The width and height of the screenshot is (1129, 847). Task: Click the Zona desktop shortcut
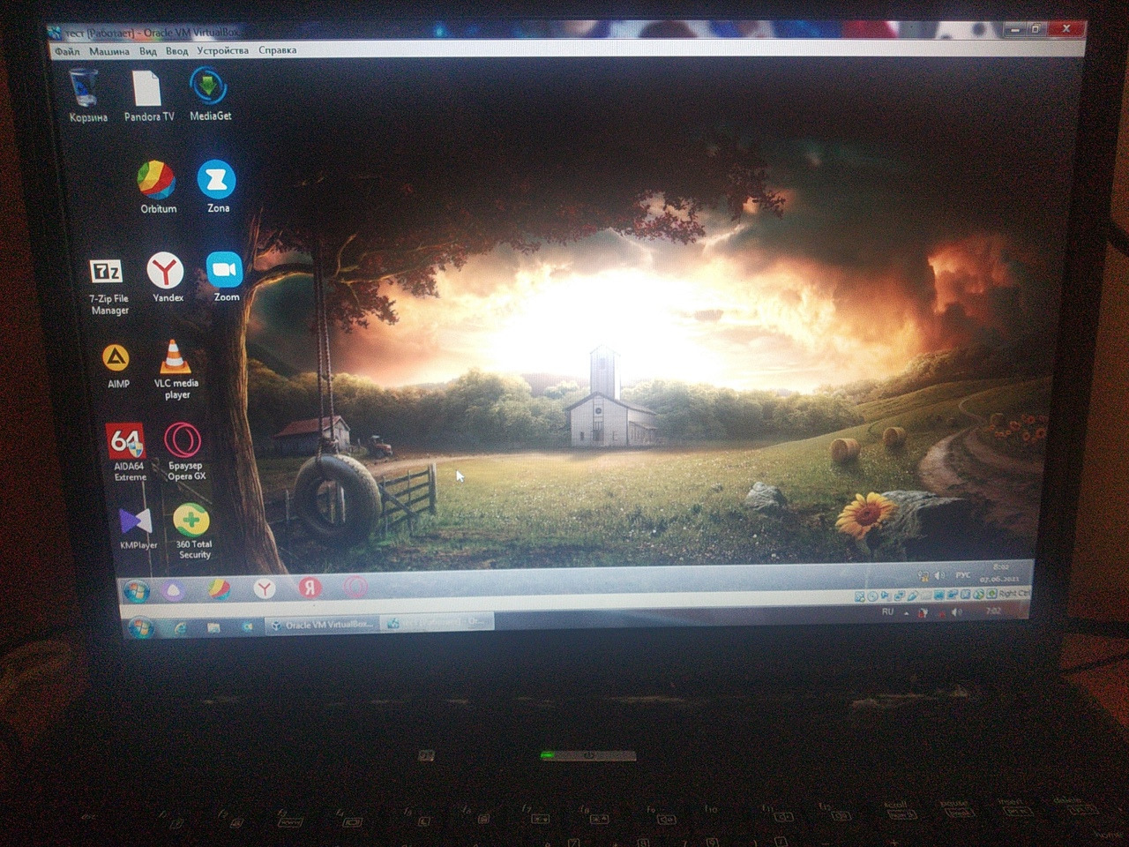pyautogui.click(x=217, y=185)
